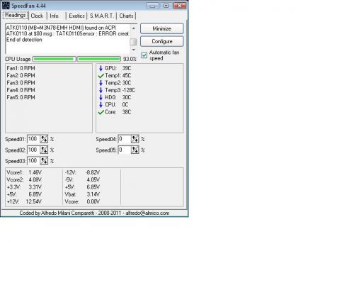This screenshot has width=354, height=295.
Task: Maximize the SpeedFan window
Action: point(166,6)
